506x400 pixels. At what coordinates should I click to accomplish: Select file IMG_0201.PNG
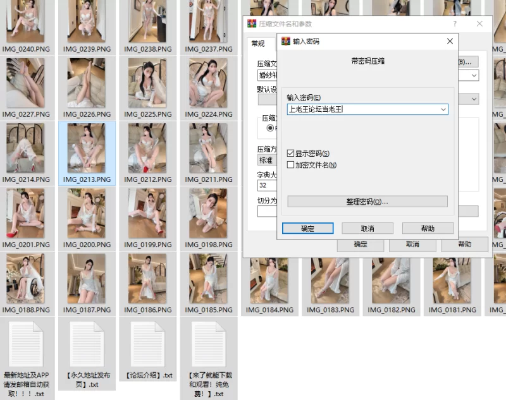26,219
